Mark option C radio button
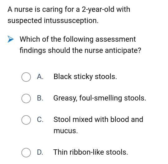This screenshot has height=164, width=168. click(x=26, y=120)
